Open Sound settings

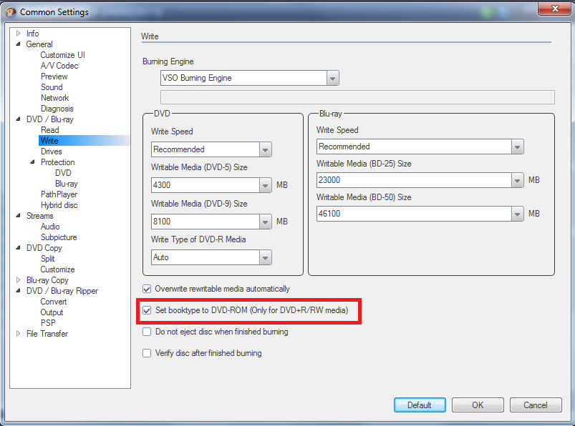(x=52, y=87)
